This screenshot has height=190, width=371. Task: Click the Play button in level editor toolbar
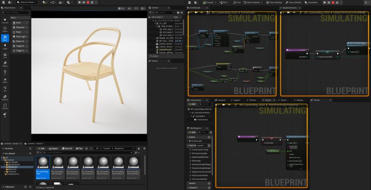(80, 2)
